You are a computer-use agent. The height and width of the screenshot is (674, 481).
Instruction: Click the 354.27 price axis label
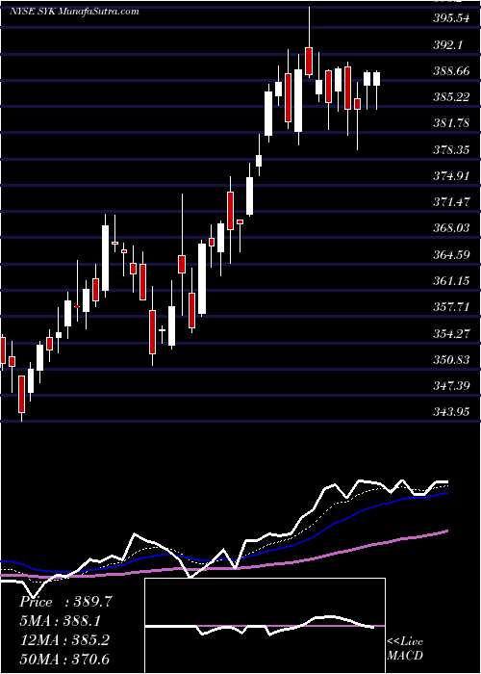pyautogui.click(x=451, y=333)
